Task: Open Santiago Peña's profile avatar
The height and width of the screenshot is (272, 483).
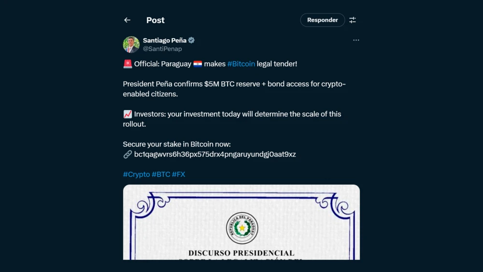Action: 131,44
